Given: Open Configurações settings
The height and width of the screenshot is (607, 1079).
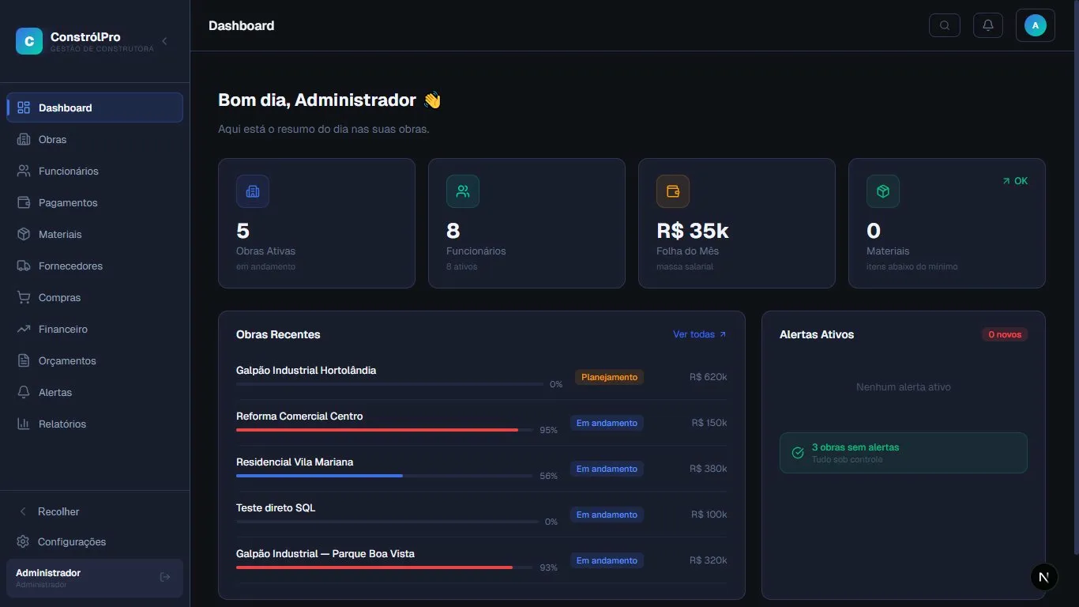Looking at the screenshot, I should click(x=95, y=541).
